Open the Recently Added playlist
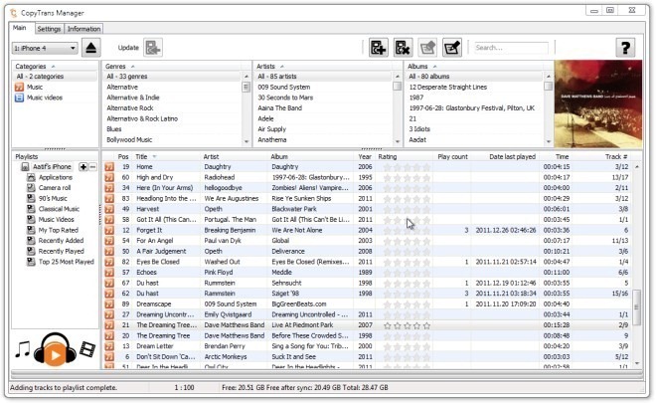Viewport: 656px width, 403px height. [61, 241]
